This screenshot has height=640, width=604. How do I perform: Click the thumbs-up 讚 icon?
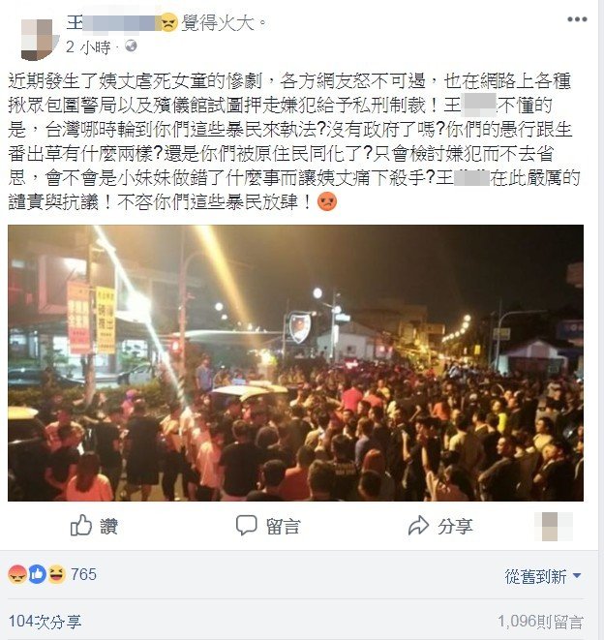[80, 525]
